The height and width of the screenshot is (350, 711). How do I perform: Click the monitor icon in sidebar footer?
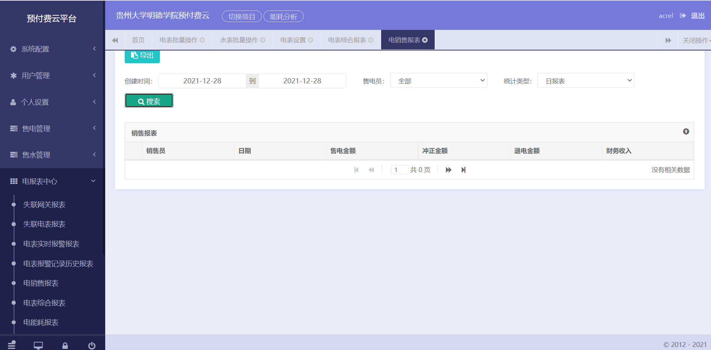tap(38, 346)
